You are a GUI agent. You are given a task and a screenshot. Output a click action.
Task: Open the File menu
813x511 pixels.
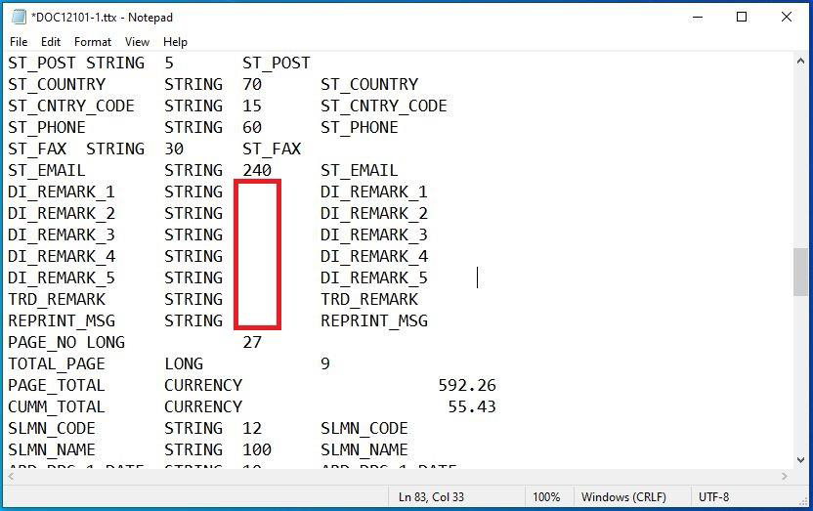coord(19,42)
